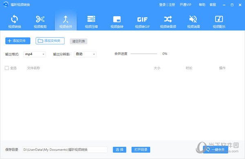Click the 选择 browse button
This screenshot has height=159, width=245.
(x=120, y=150)
